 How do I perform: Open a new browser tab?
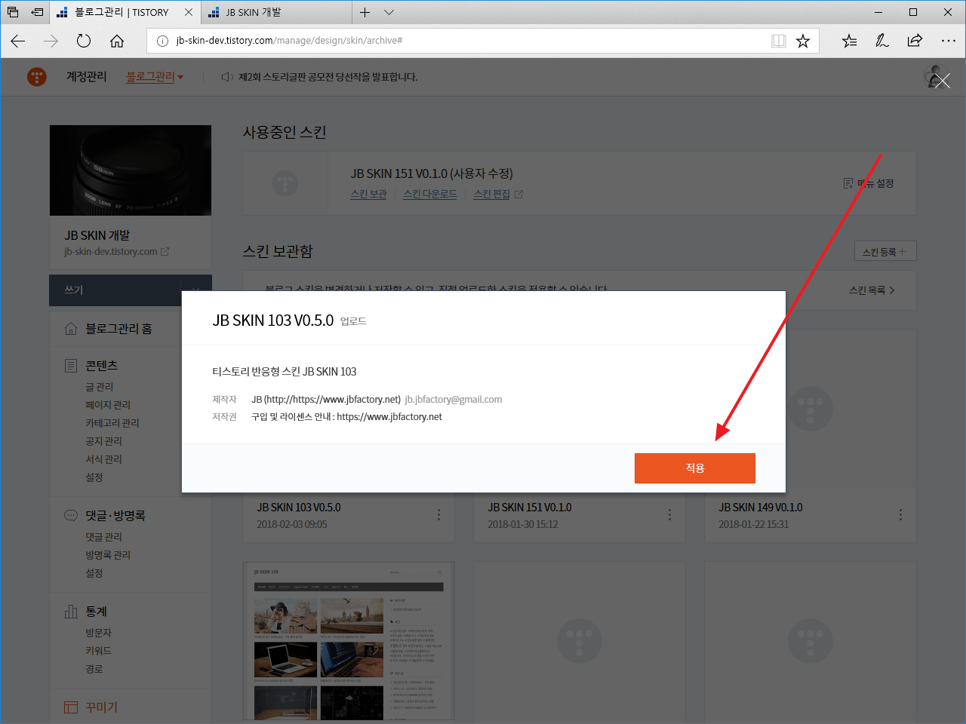point(365,12)
